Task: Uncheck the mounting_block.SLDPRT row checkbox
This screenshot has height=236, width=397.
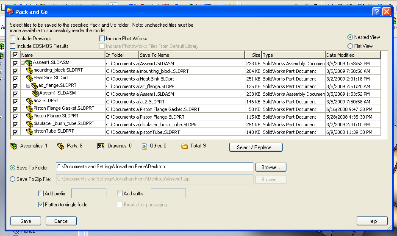Action: click(x=15, y=71)
